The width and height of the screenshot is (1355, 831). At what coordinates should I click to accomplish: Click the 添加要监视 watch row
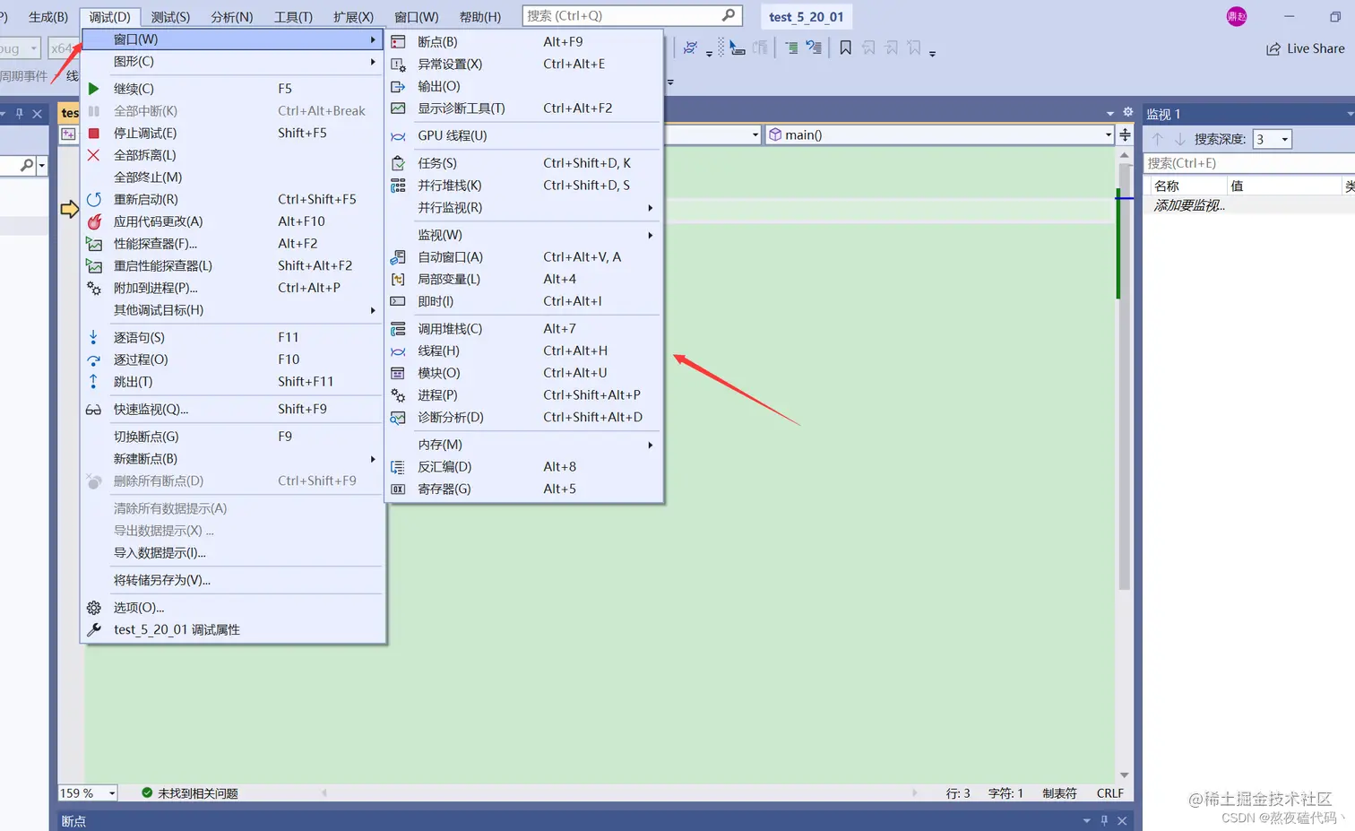(x=1250, y=205)
